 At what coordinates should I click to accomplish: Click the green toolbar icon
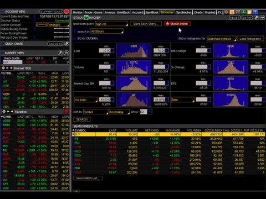(x=243, y=12)
